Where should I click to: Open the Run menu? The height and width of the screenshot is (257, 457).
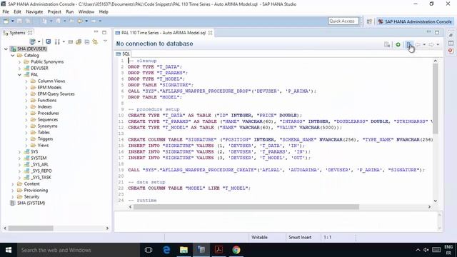(70, 11)
